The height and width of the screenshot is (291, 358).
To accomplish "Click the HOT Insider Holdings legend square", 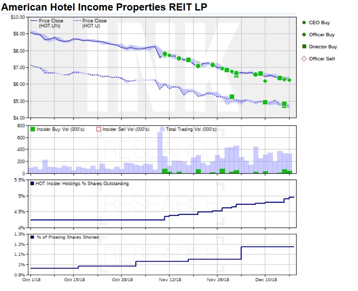I will (x=32, y=183).
